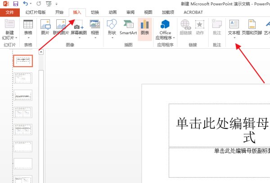270x183 pixels.
Task: Undo the last action
Action: pos(26,4)
